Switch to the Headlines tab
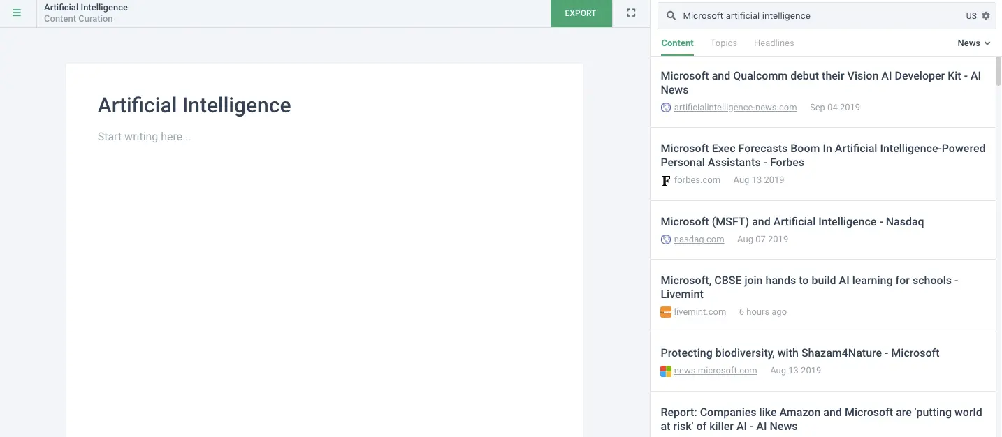 [x=774, y=43]
